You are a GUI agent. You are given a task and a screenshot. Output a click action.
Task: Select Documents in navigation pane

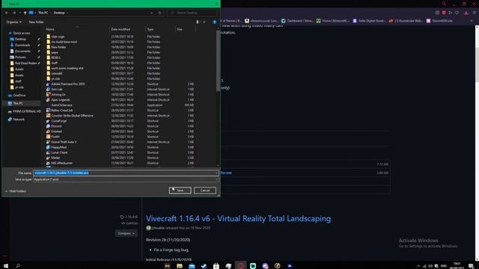click(x=22, y=52)
